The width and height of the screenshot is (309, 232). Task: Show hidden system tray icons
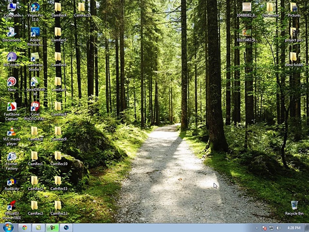(x=257, y=228)
